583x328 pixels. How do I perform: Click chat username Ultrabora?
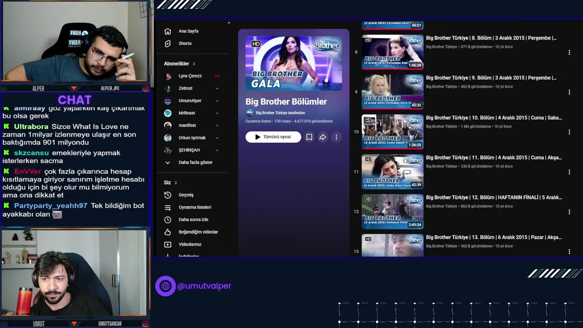click(x=31, y=127)
